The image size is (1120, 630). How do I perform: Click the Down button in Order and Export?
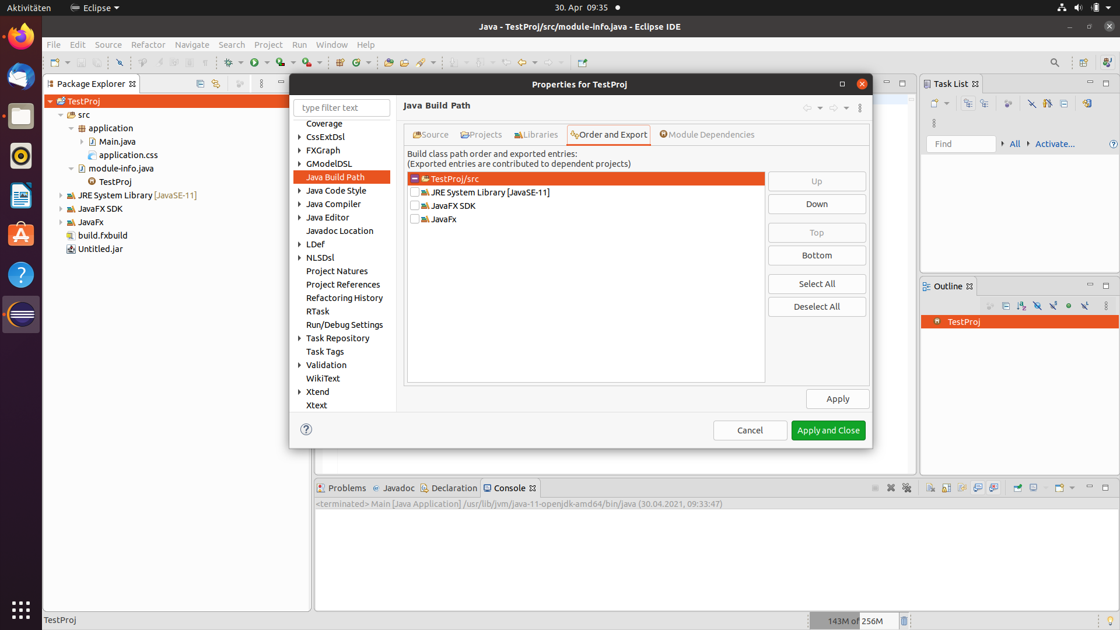pos(817,204)
